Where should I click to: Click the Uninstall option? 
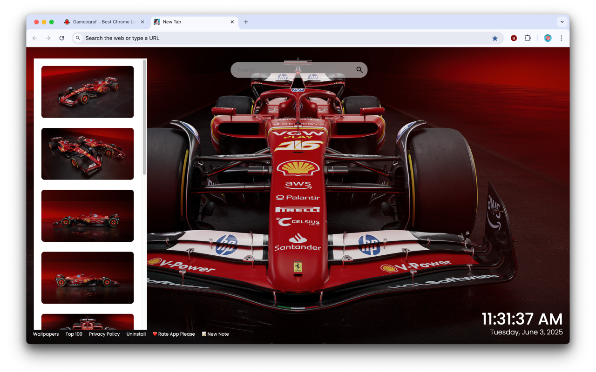click(136, 334)
